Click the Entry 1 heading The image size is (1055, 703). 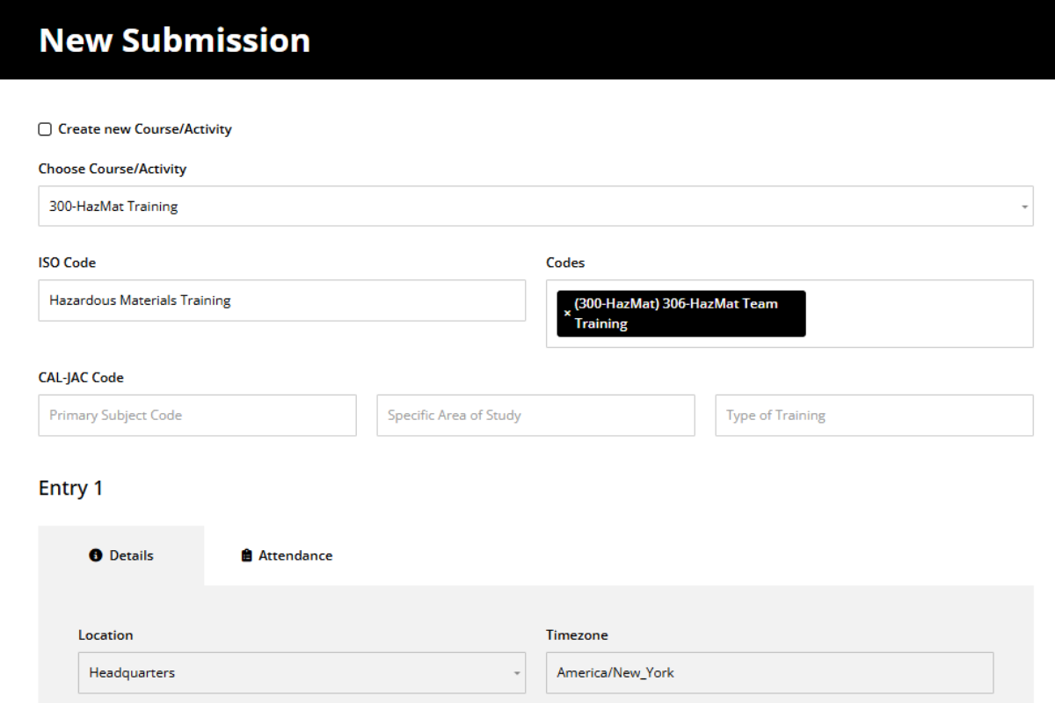[x=71, y=489]
